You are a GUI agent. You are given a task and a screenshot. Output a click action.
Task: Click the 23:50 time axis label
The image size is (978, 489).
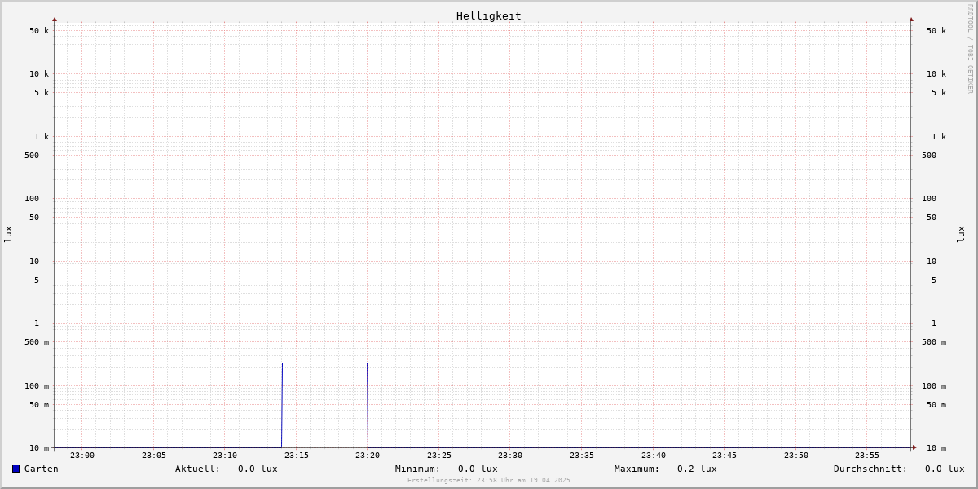[796, 456]
